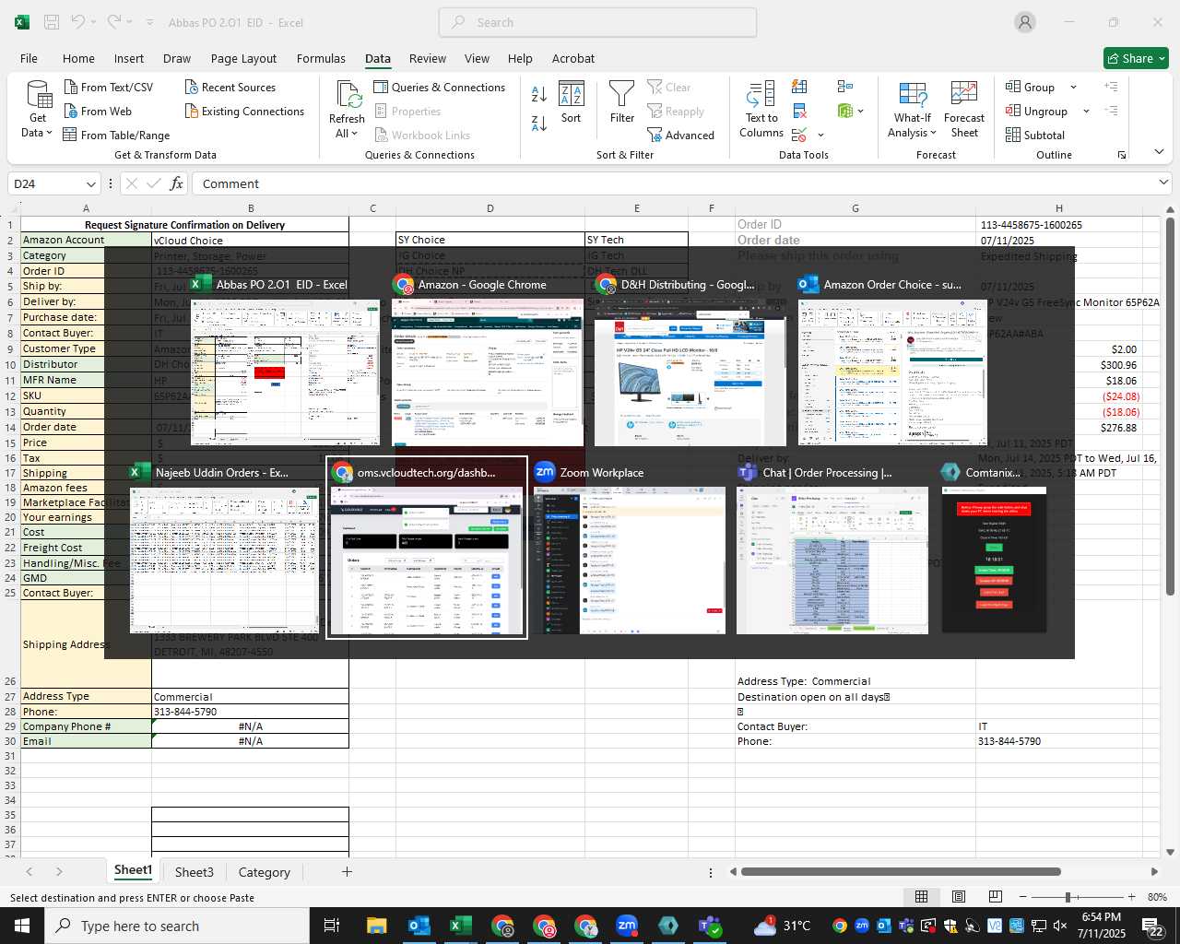Switch to Page Break Preview in status bar

coord(995,897)
